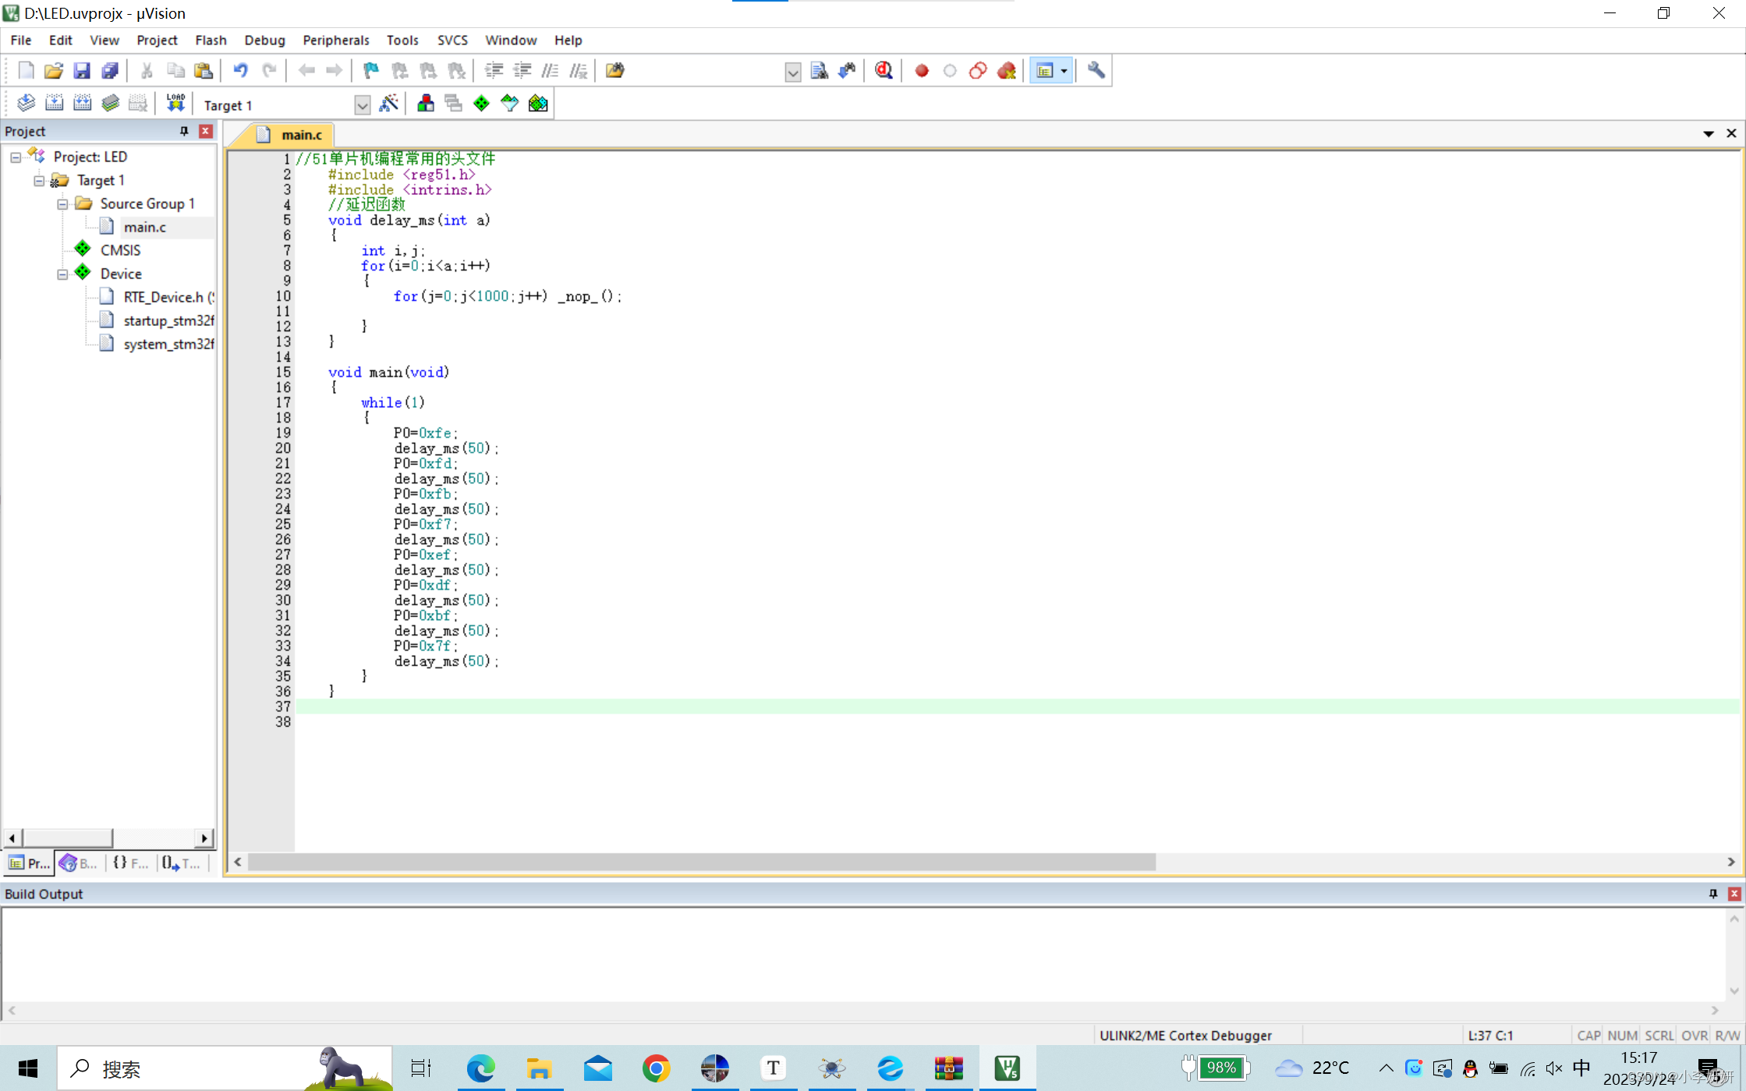Click the Build target toolbar icon
The height and width of the screenshot is (1091, 1746).
click(54, 104)
